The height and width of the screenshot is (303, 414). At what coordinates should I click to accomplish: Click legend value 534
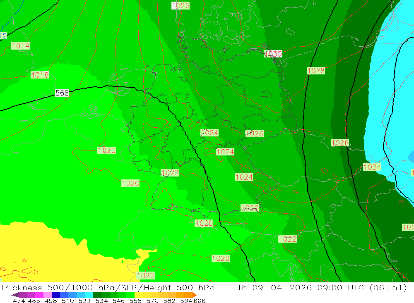pos(102,301)
